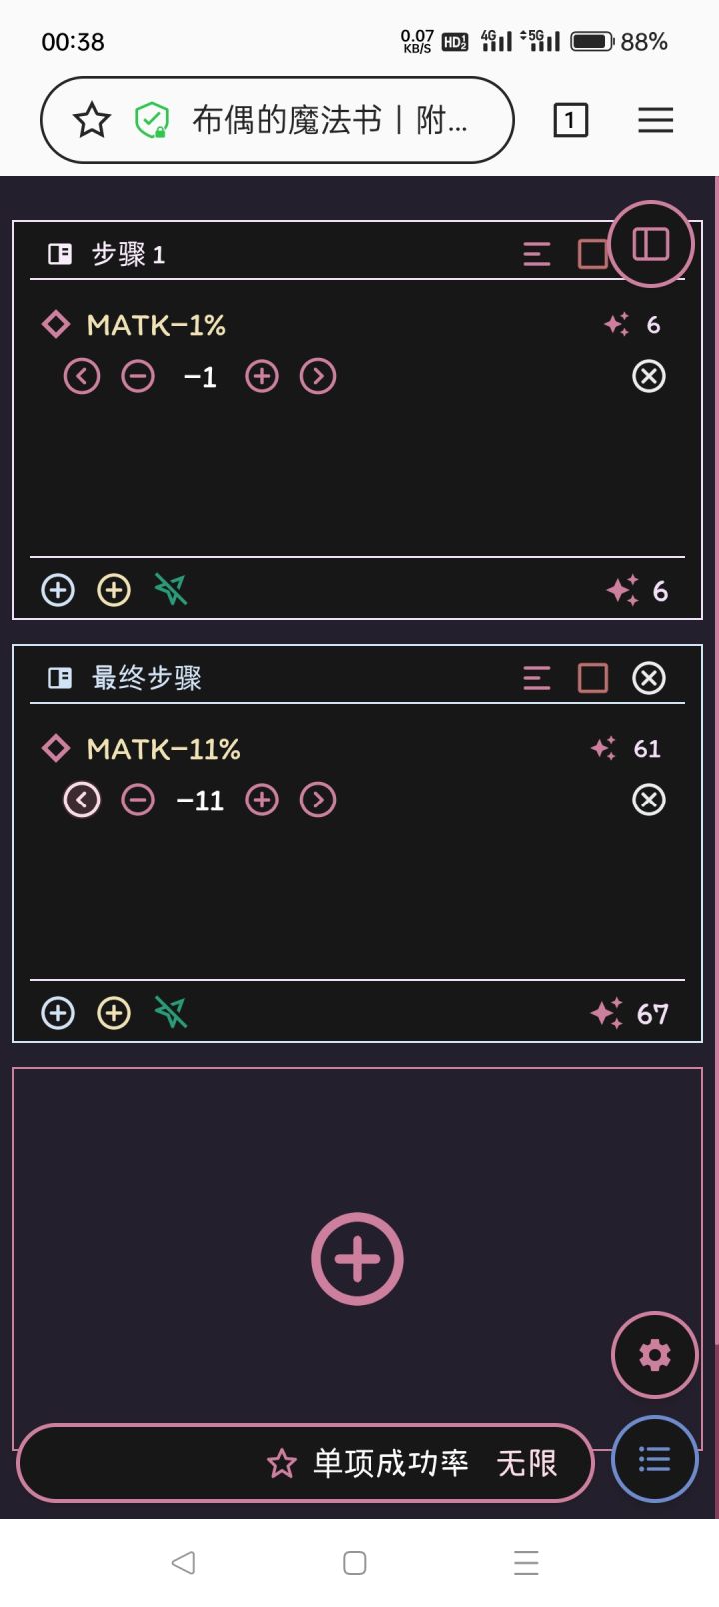Click the yellow add button in 最终步骤
Image resolution: width=719 pixels, height=1607 pixels.
pos(114,1013)
